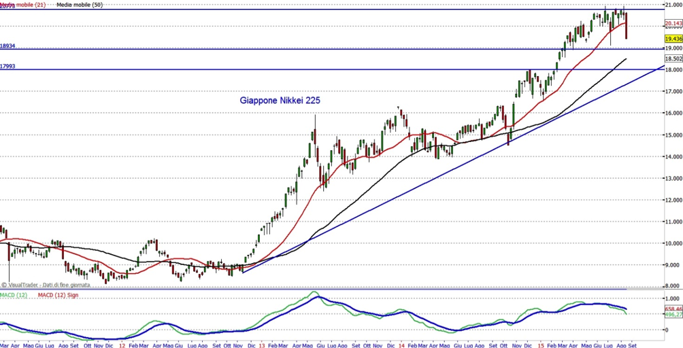Select the "18.502" moving average value tag
683x348 pixels.
(x=673, y=58)
